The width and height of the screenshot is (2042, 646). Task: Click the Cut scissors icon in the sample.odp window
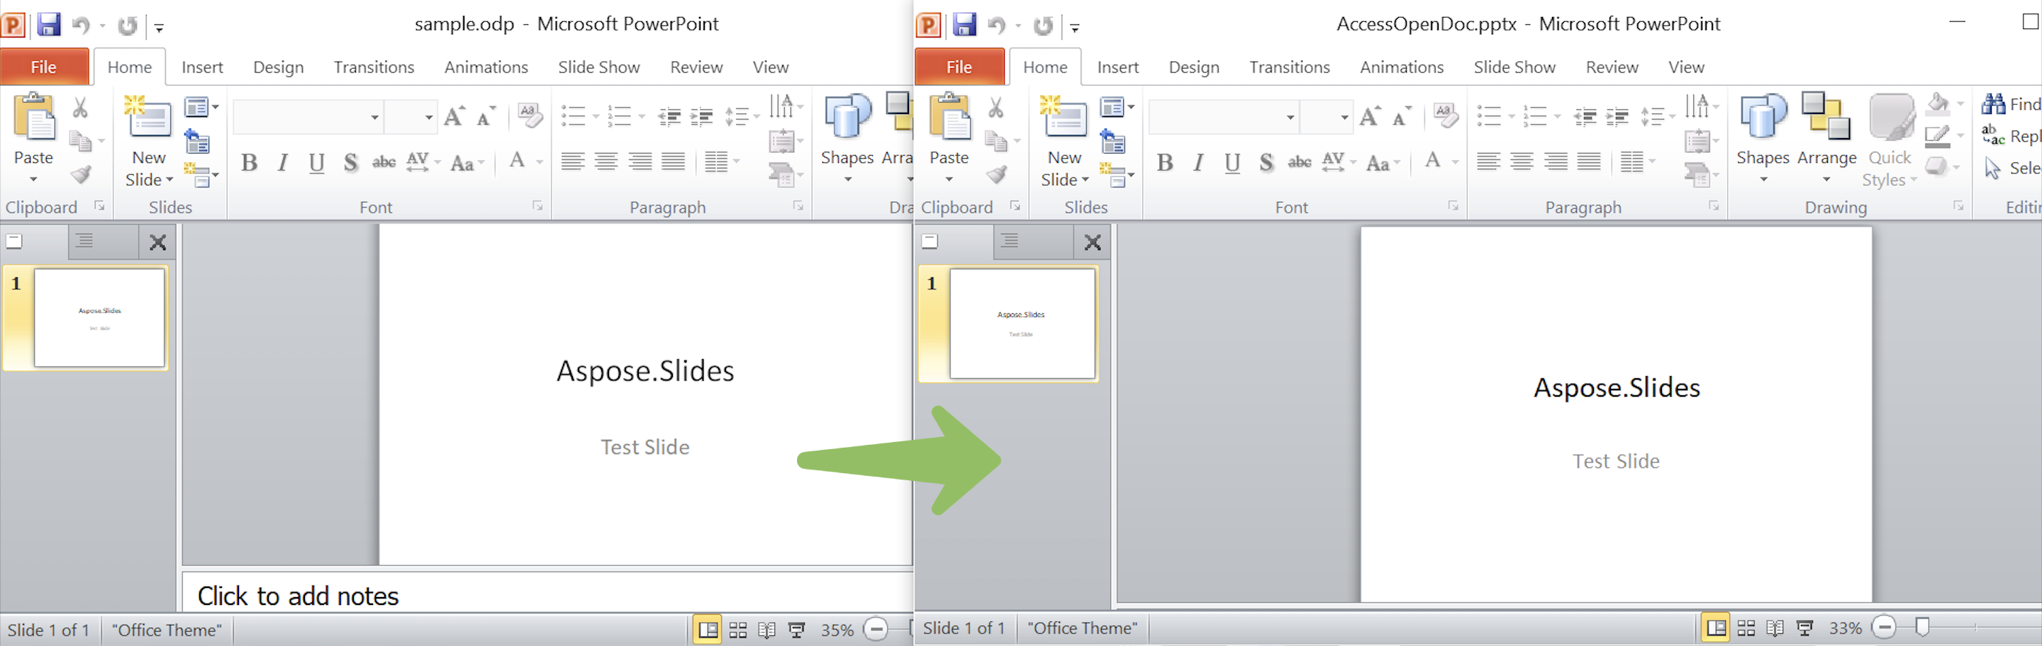coord(80,108)
